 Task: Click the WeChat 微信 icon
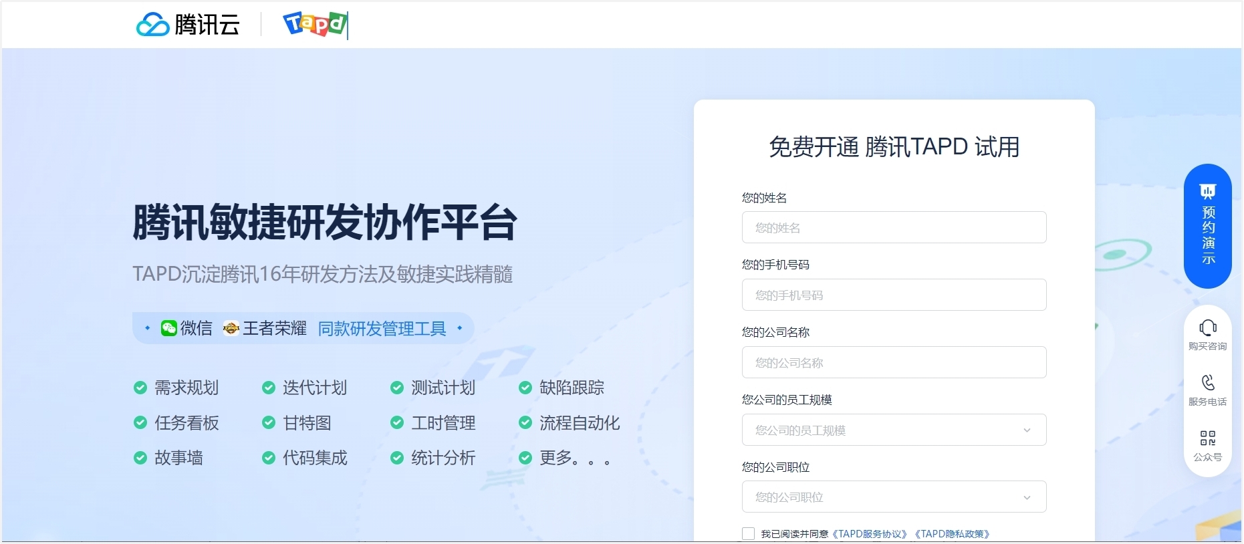(169, 328)
